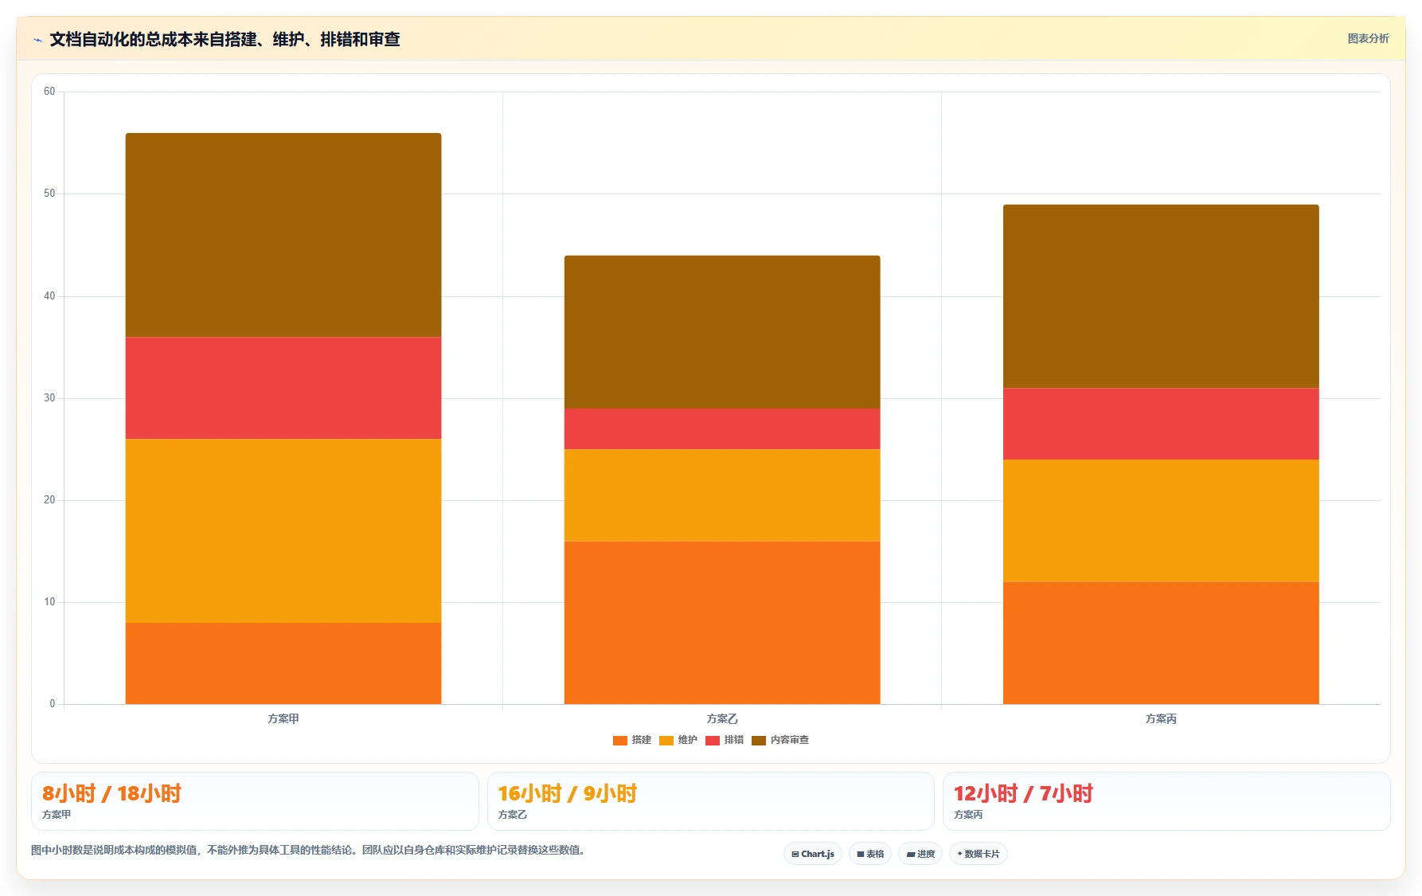Click the y-axis tick label 20
Image resolution: width=1422 pixels, height=896 pixels.
49,500
